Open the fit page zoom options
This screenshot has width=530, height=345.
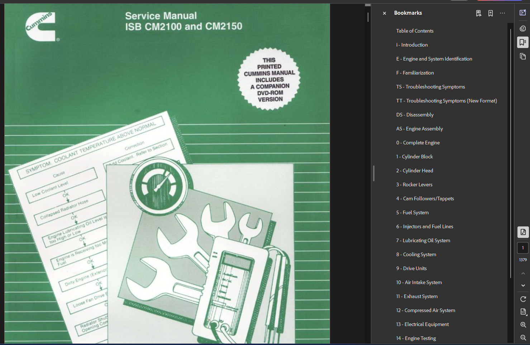pyautogui.click(x=523, y=312)
